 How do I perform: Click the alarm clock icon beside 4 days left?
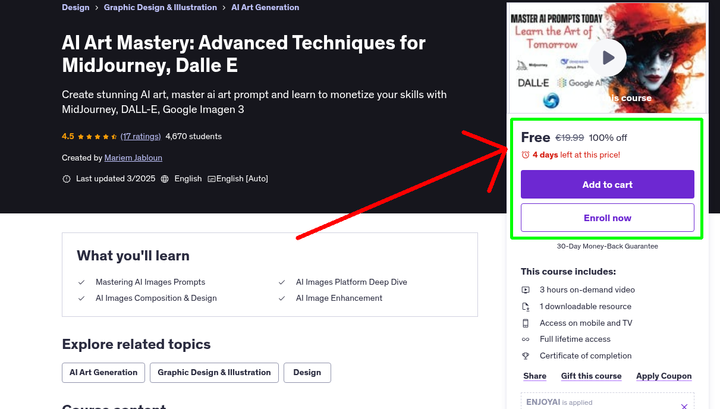(525, 155)
